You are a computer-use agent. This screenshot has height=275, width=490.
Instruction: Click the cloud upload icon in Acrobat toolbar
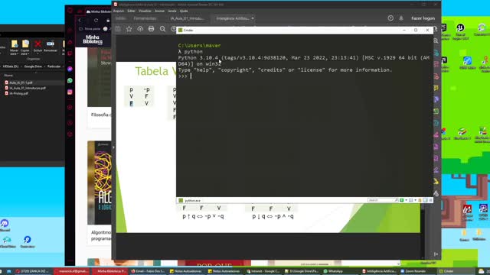click(x=140, y=29)
